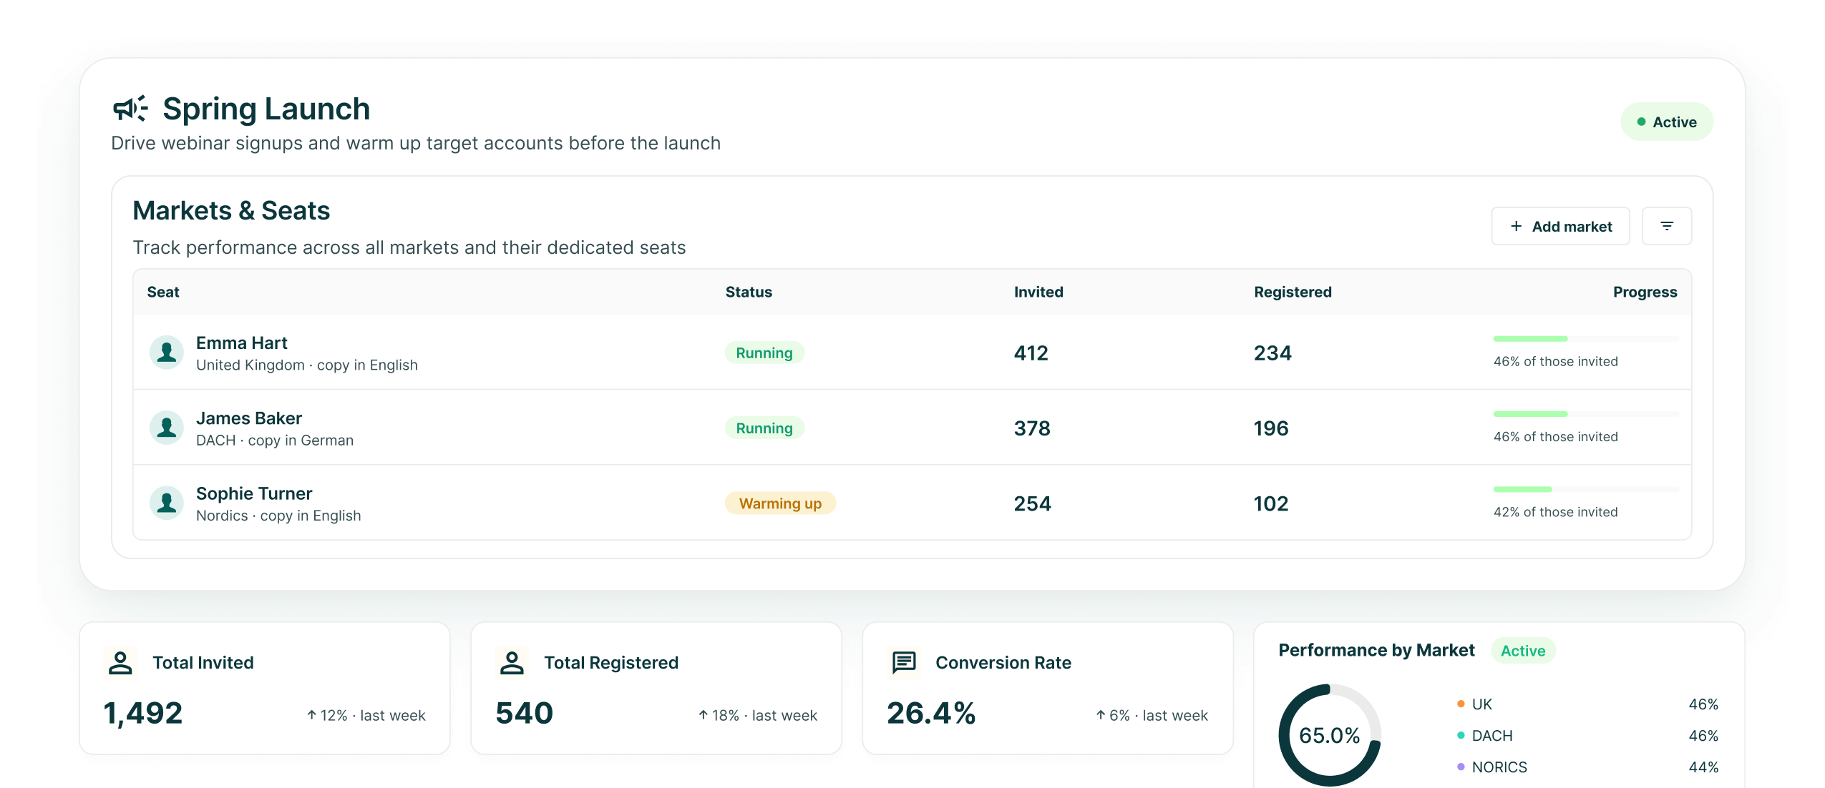
Task: Click the registered value 234
Action: [x=1272, y=353]
